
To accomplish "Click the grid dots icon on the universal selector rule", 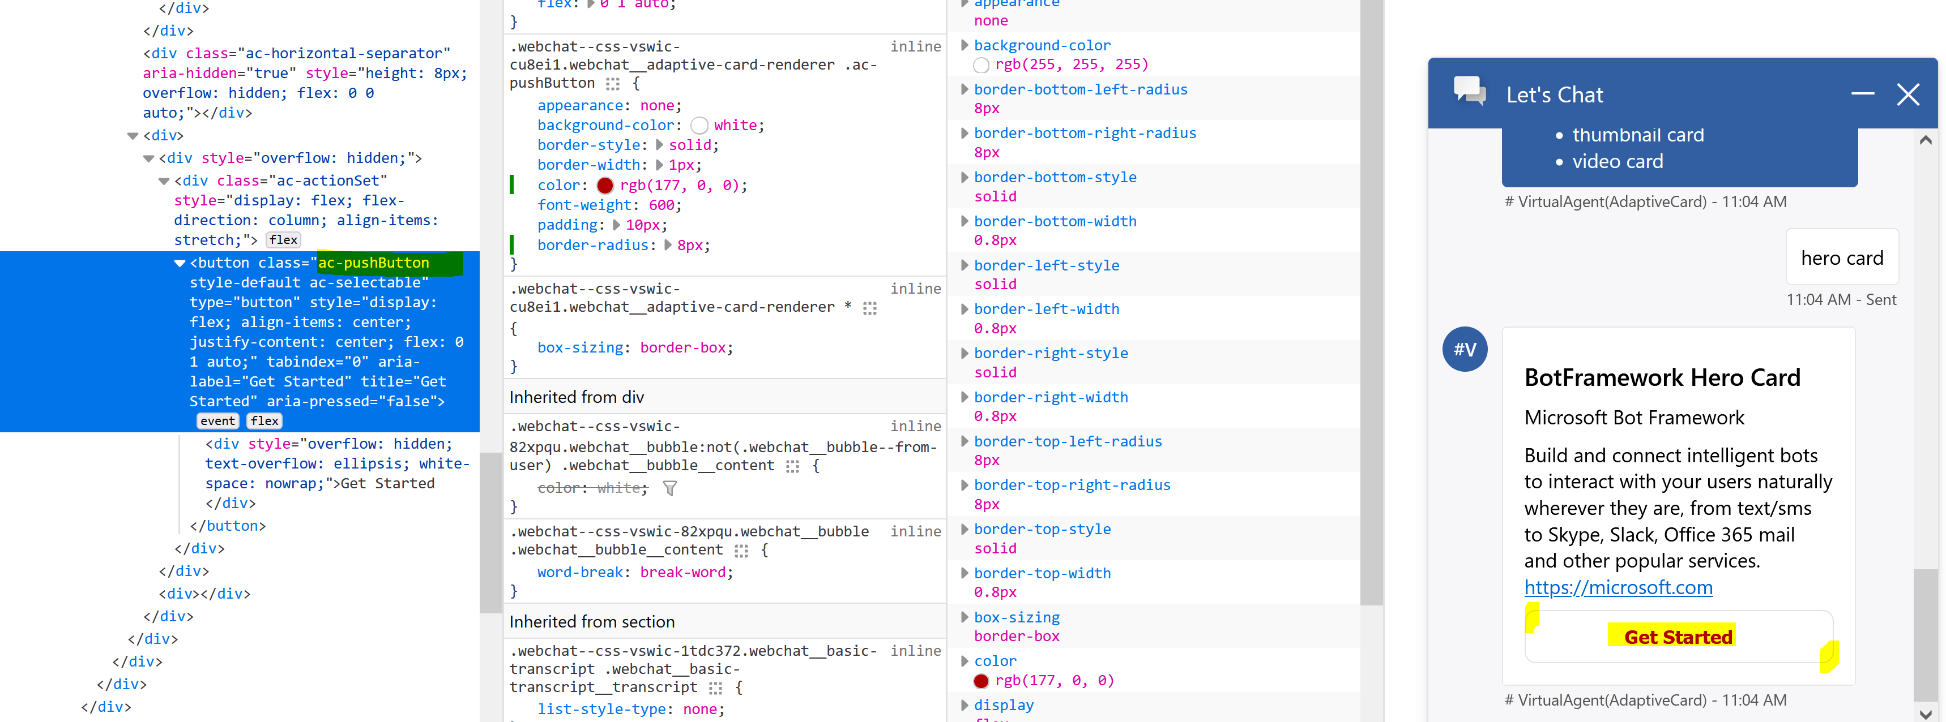I will 870,307.
